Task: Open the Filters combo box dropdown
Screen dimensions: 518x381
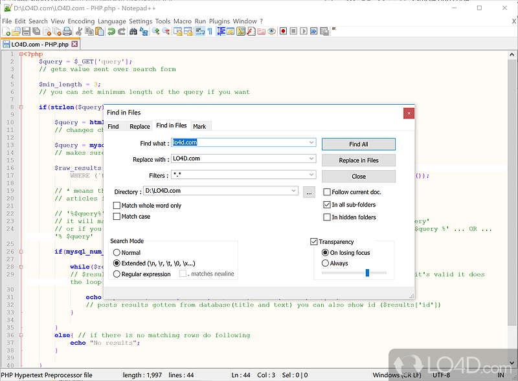Action: pyautogui.click(x=311, y=175)
